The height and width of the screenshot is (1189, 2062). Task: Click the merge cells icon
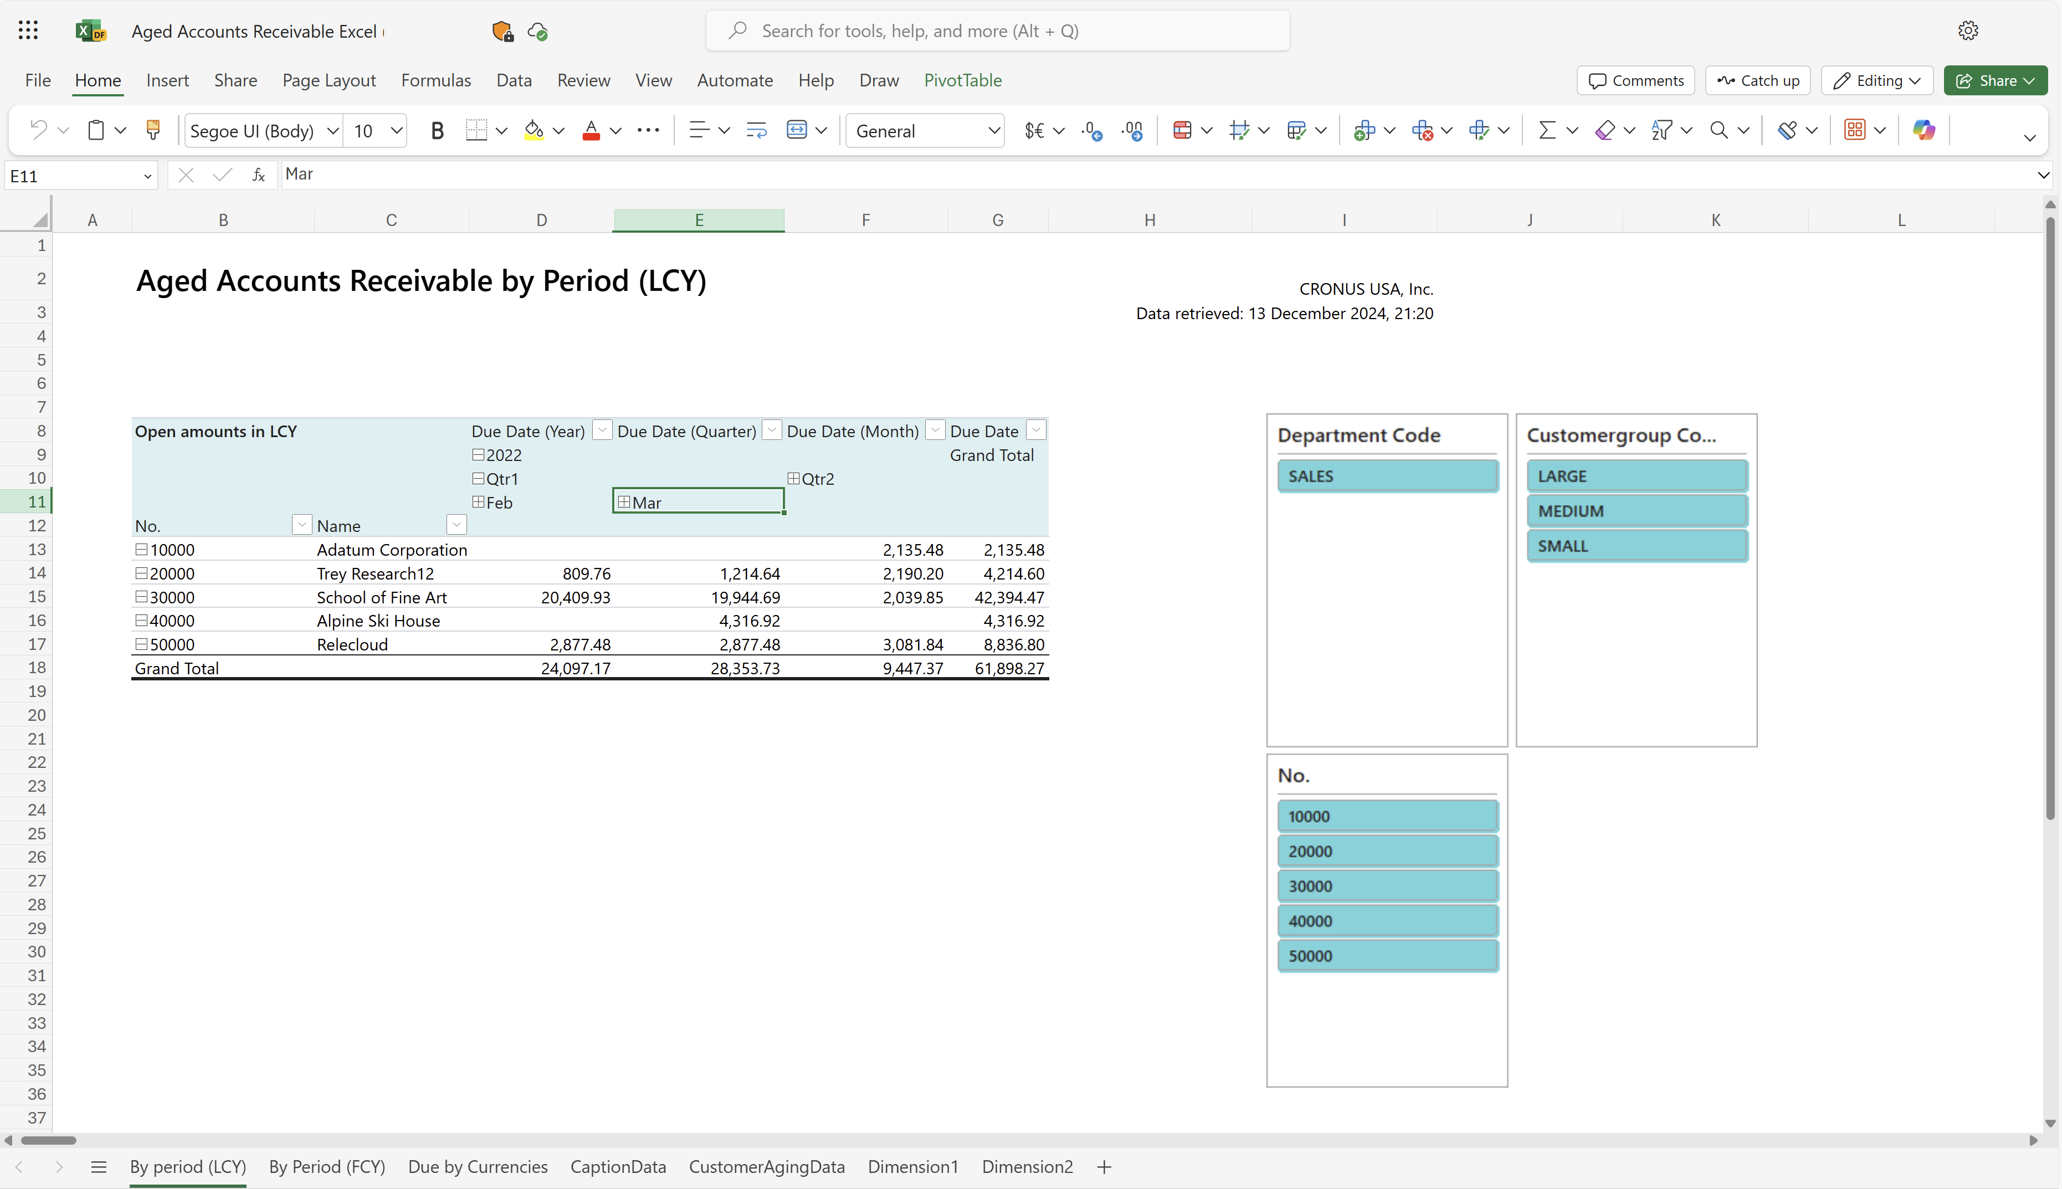(796, 130)
